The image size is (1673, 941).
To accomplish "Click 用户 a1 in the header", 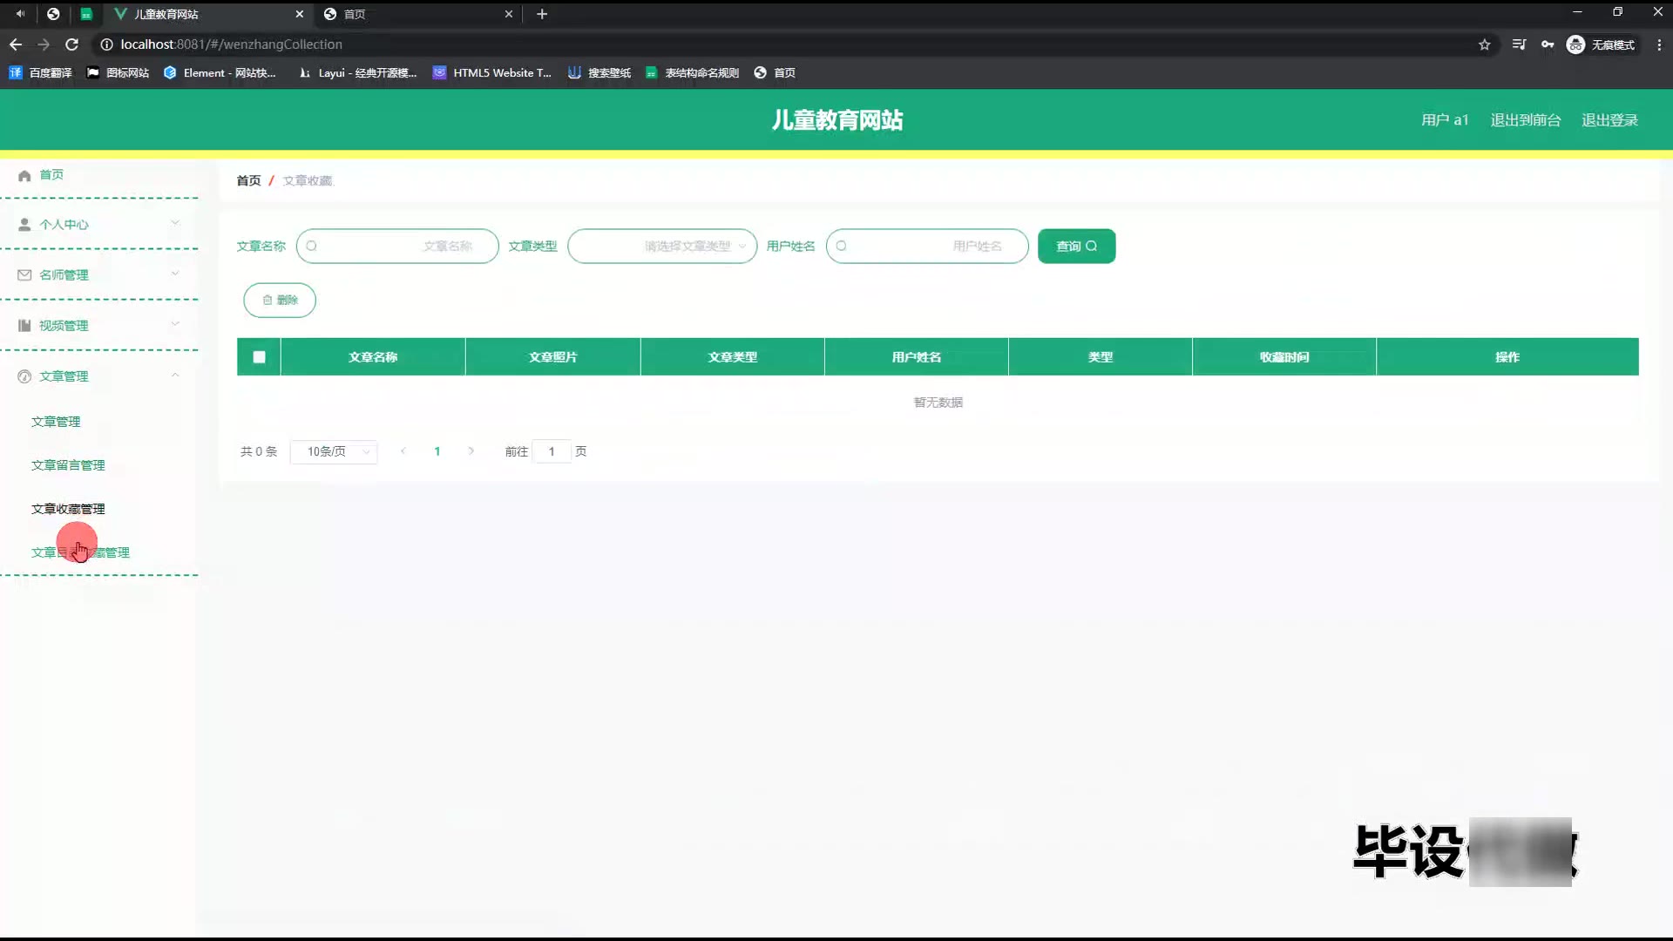I will pyautogui.click(x=1445, y=120).
